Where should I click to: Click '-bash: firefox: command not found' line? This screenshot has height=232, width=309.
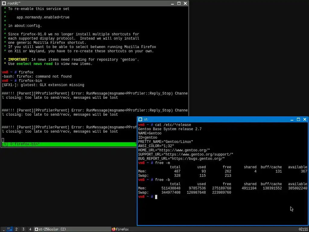(x=37, y=76)
